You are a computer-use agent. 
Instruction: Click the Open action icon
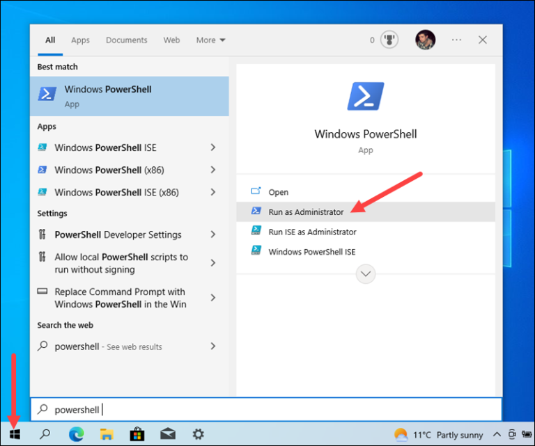click(256, 191)
